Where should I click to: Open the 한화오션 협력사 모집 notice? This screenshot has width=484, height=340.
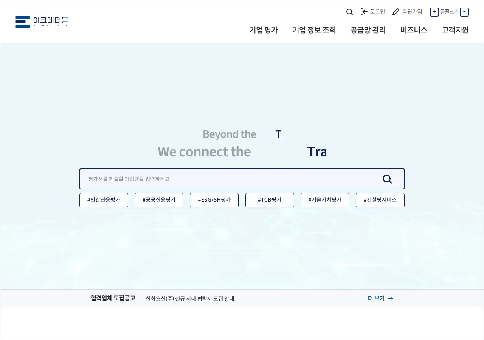[190, 298]
